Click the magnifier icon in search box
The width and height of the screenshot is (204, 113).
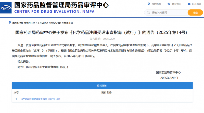click(x=148, y=12)
